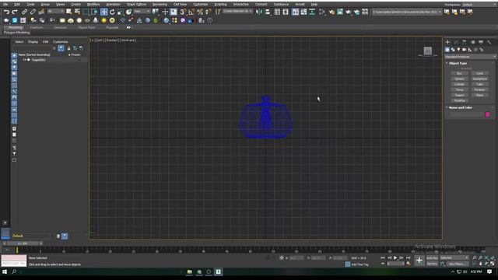Viewport: 498px width, 280px height.
Task: Open the Create tab plus icon
Action: point(448,42)
